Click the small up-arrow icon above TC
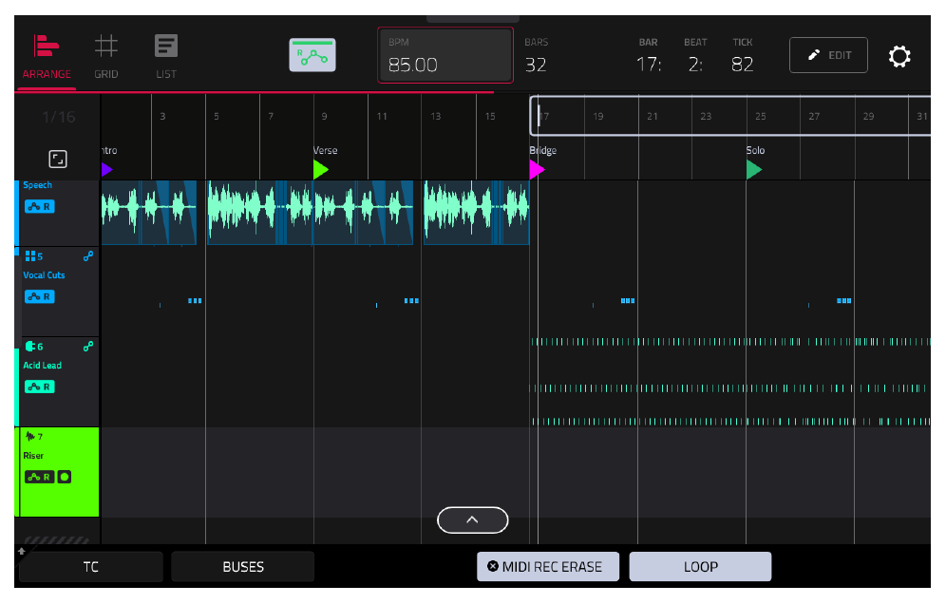This screenshot has width=946, height=604. click(22, 551)
